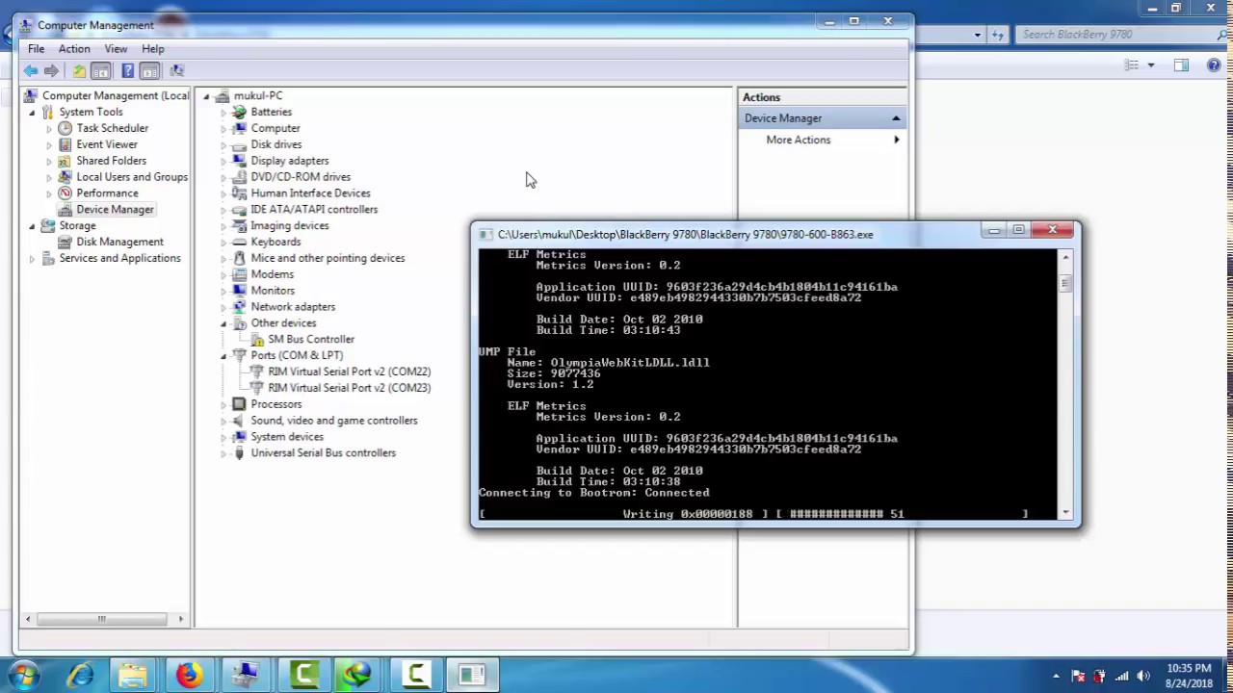Collapse the System Tools tree node
The height and width of the screenshot is (693, 1233).
click(x=32, y=113)
